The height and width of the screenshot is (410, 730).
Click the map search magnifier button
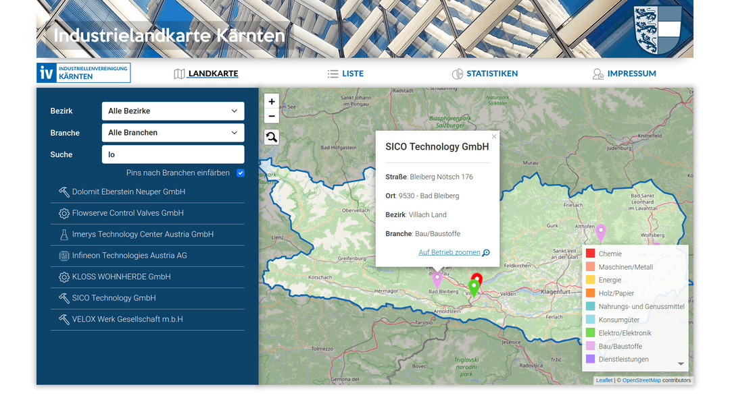(x=272, y=137)
